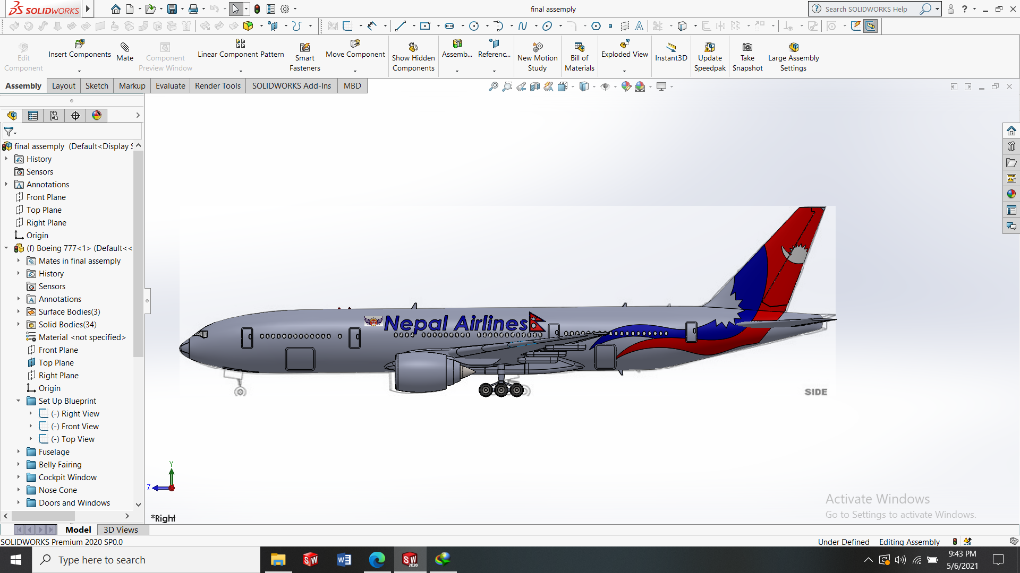Click the Under Defined status text
1020x573 pixels.
click(844, 542)
